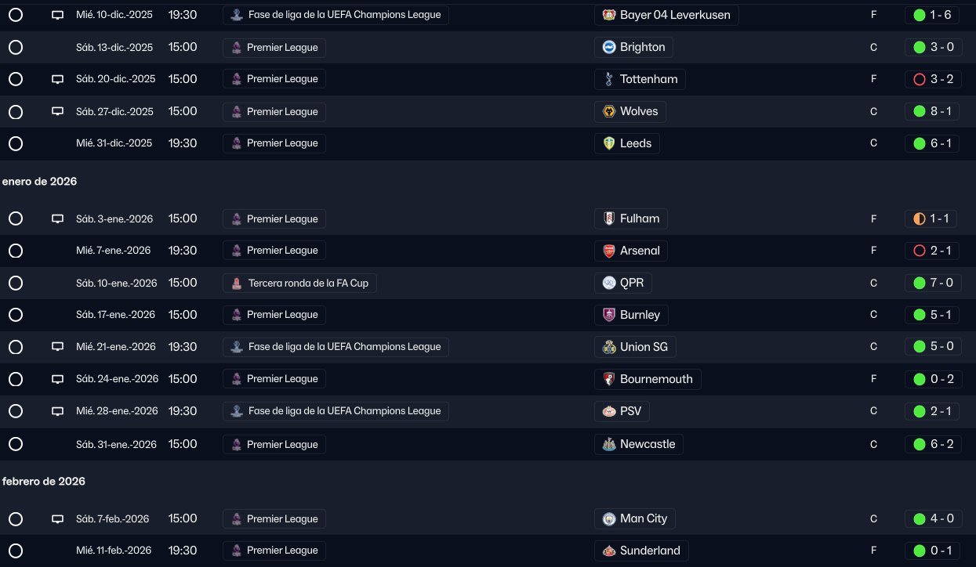Click the Tottenham club crest icon
Screen dimensions: 976x567
pyautogui.click(x=609, y=79)
